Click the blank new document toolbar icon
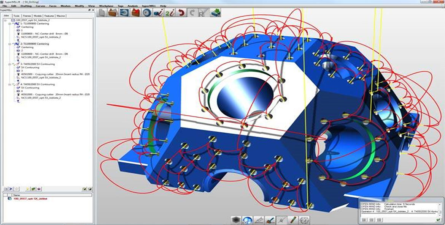 click(x=102, y=13)
